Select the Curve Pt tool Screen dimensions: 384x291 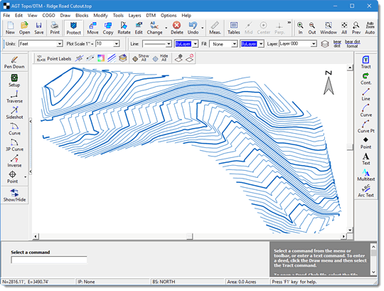(366, 127)
